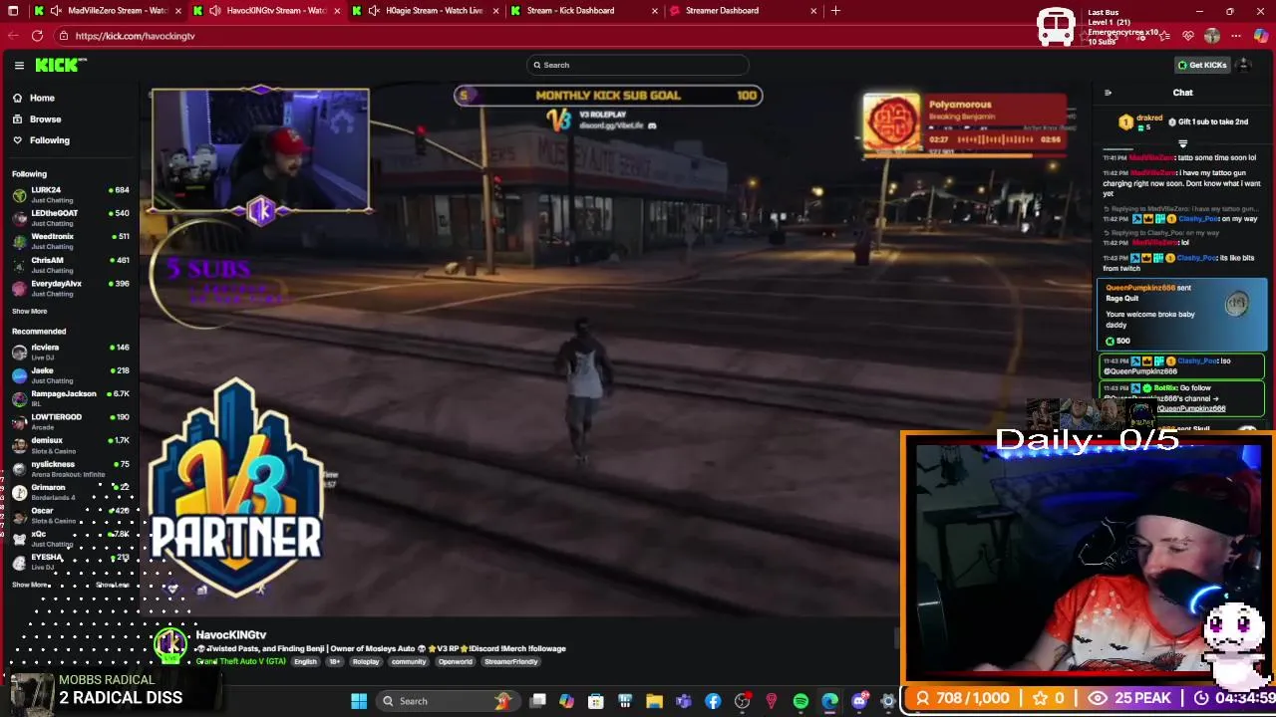Open File Explorer from taskbar
This screenshot has height=717, width=1276.
point(654,701)
